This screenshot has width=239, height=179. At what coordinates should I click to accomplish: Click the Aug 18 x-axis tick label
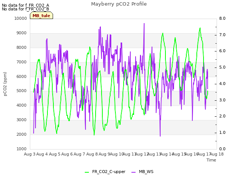217,154
